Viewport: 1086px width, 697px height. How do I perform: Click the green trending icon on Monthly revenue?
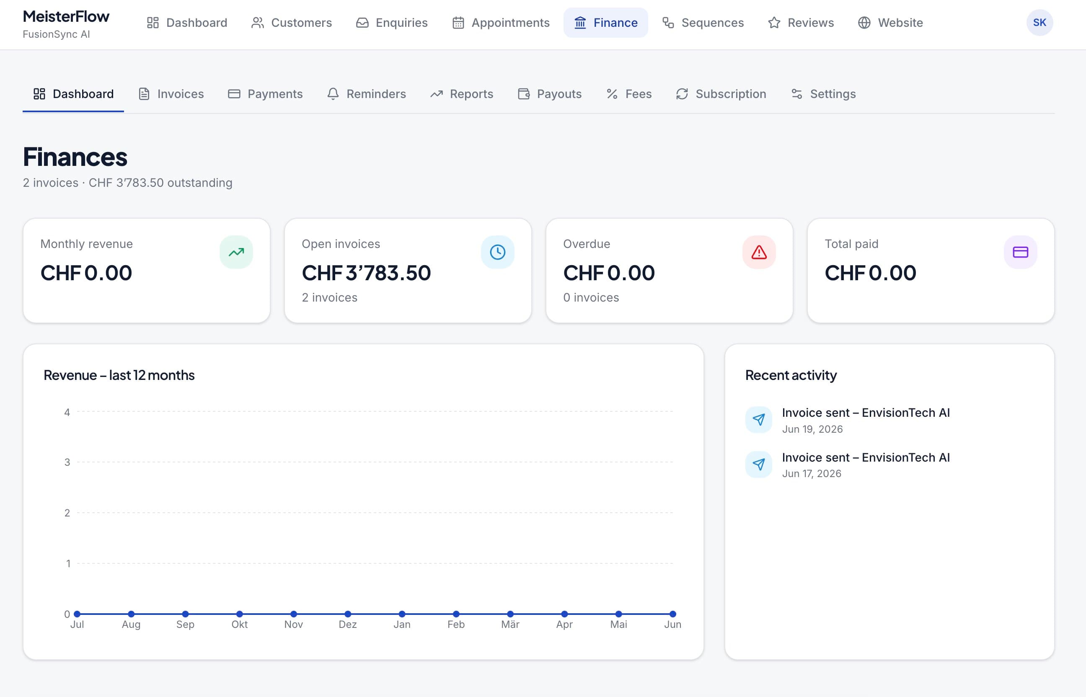point(236,252)
